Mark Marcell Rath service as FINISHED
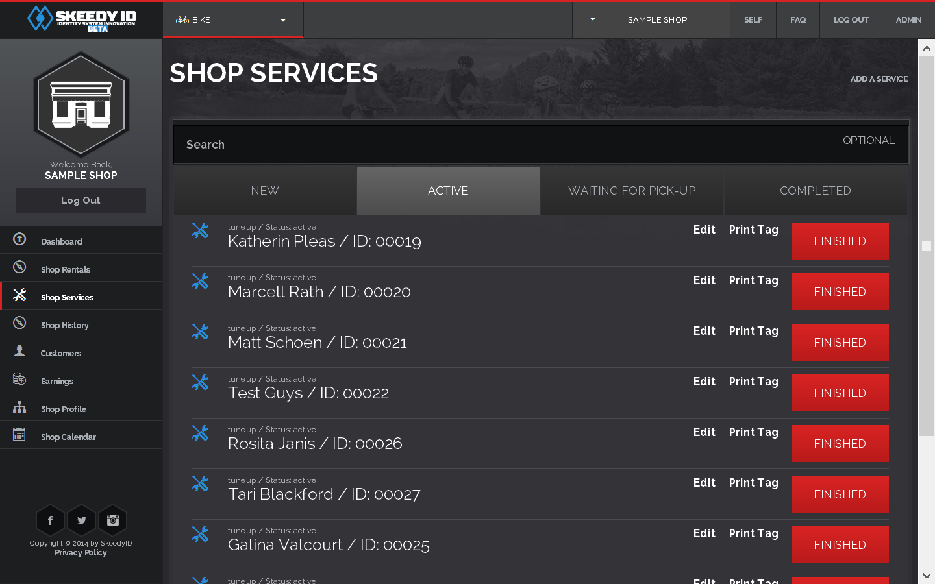The height and width of the screenshot is (584, 935). click(840, 292)
